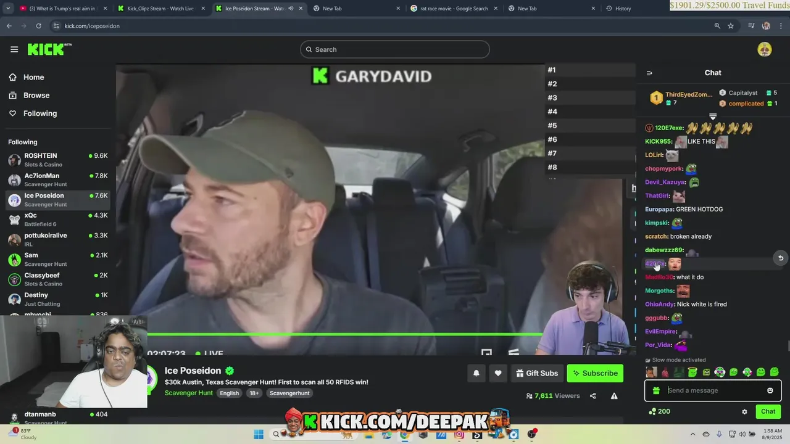Click username Europapa in chat
The height and width of the screenshot is (444, 790).
(x=659, y=209)
